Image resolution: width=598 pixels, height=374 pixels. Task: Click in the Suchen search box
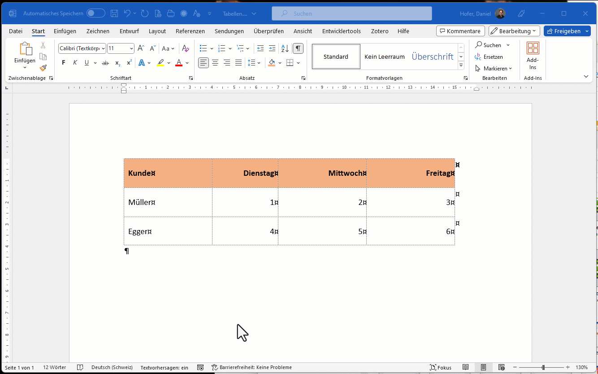tap(352, 13)
